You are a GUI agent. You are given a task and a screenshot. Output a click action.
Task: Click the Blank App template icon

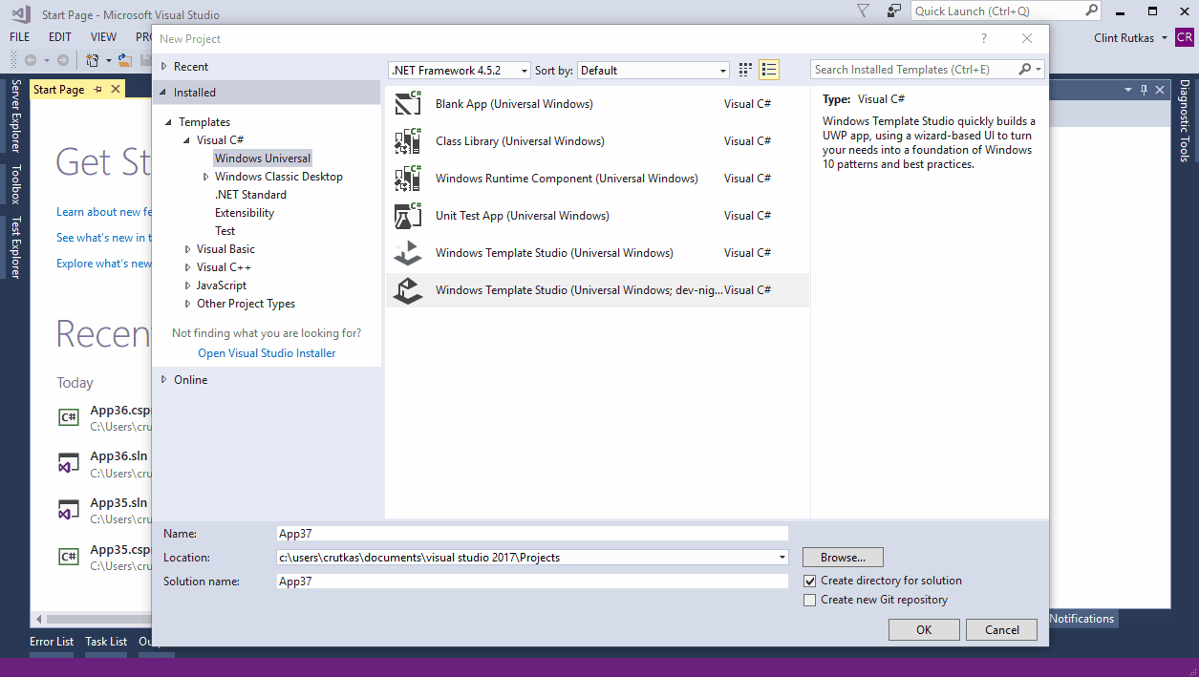pos(408,104)
